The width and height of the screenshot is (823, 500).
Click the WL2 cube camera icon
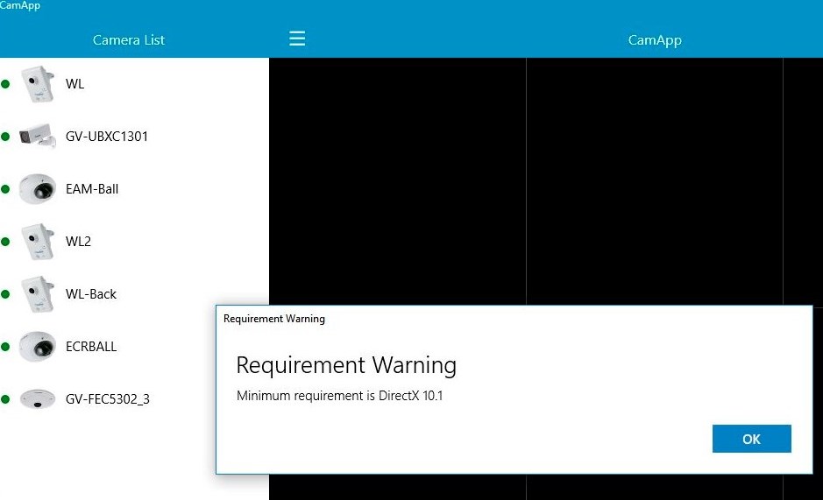click(x=38, y=242)
